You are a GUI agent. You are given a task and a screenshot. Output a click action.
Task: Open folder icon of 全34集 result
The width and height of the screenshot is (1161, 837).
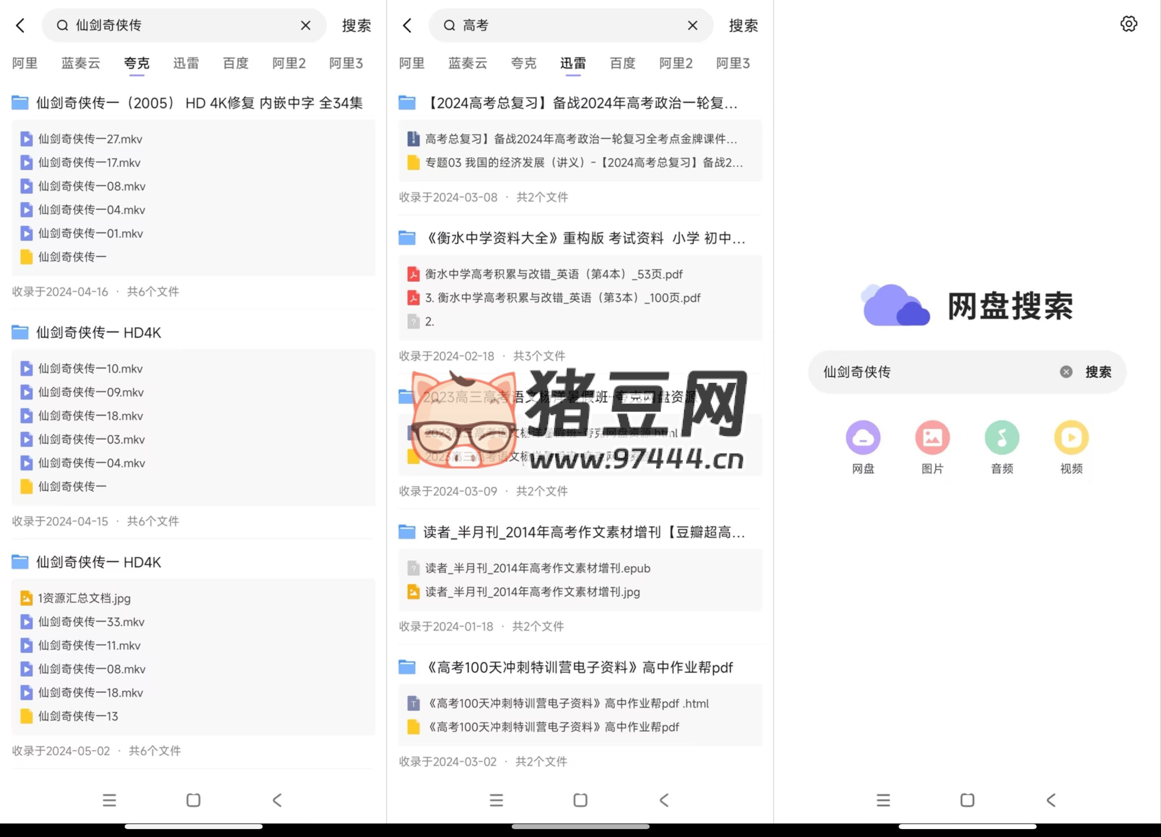coord(20,103)
